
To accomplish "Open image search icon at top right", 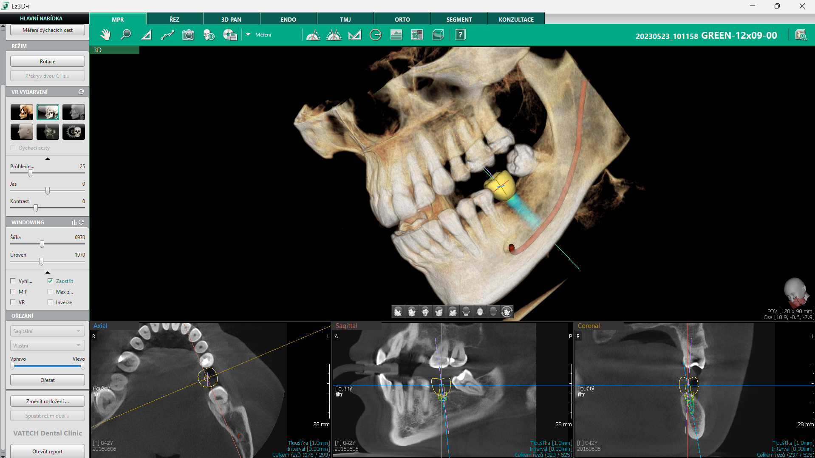I will click(x=801, y=35).
